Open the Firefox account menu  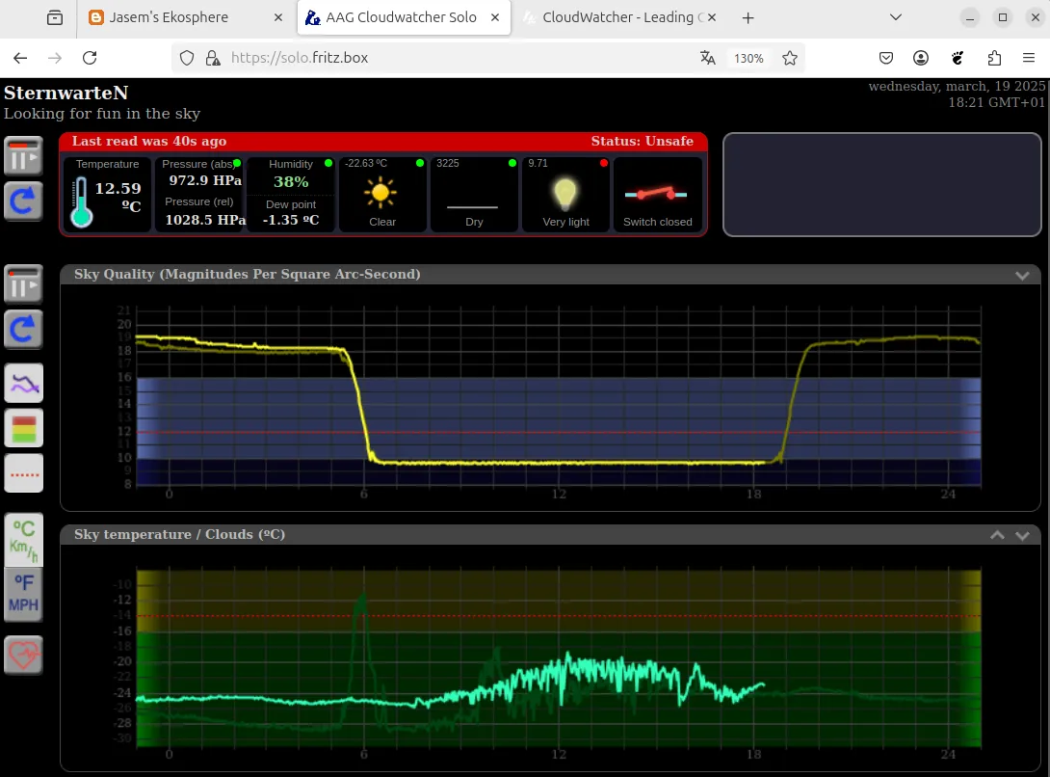pyautogui.click(x=922, y=59)
